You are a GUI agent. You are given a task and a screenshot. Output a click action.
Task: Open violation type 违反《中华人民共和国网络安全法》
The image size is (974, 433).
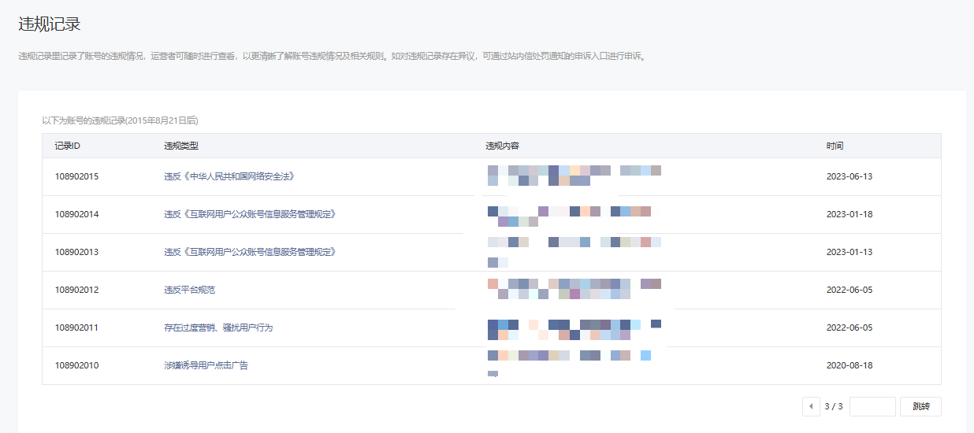pos(229,176)
